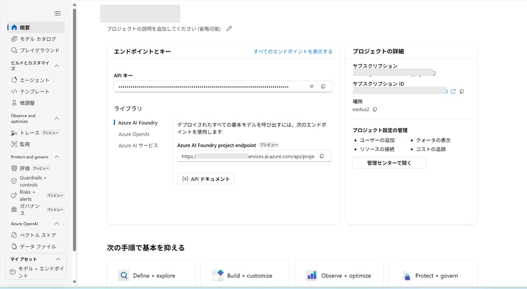
Task: Click ユーザーの追加 link
Action: pyautogui.click(x=377, y=140)
